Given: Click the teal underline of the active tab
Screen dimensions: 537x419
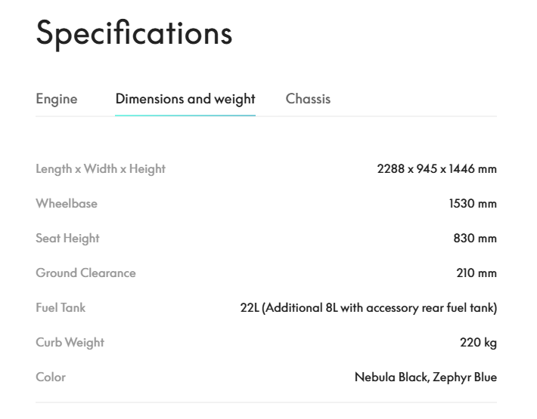Looking at the screenshot, I should pyautogui.click(x=185, y=116).
